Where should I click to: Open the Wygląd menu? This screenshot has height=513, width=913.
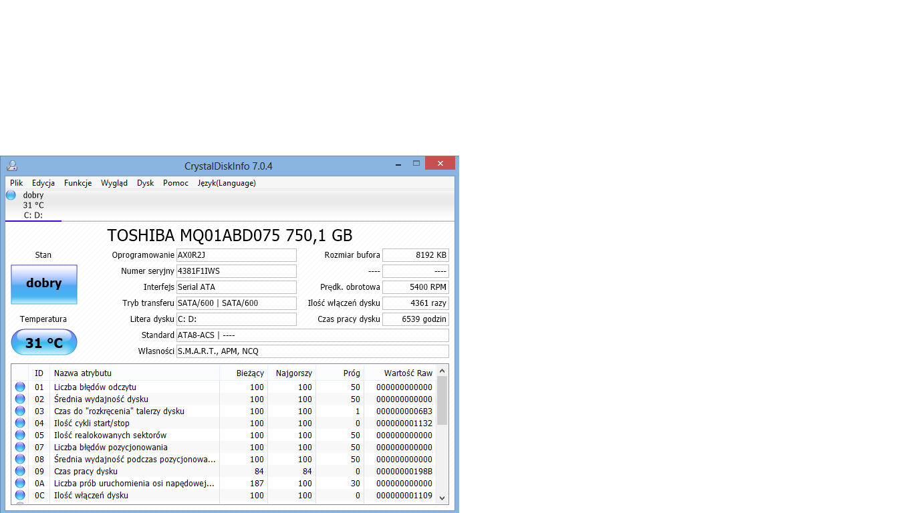point(114,183)
